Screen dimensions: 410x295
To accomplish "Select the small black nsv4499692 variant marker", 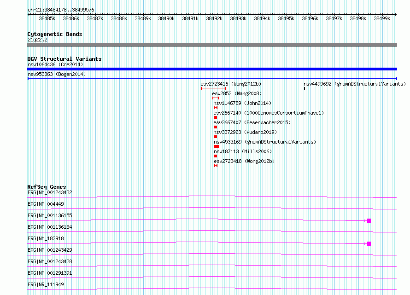I will pyautogui.click(x=305, y=88).
